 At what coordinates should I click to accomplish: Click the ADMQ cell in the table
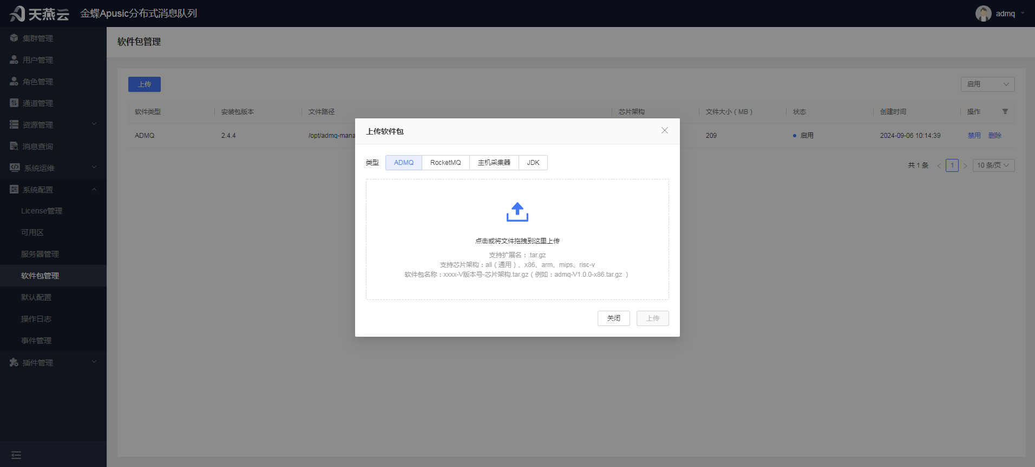[x=145, y=136]
